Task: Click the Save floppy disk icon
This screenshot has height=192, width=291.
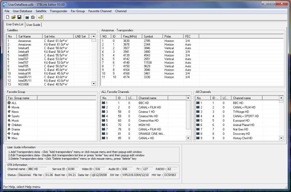Action: (x=19, y=17)
